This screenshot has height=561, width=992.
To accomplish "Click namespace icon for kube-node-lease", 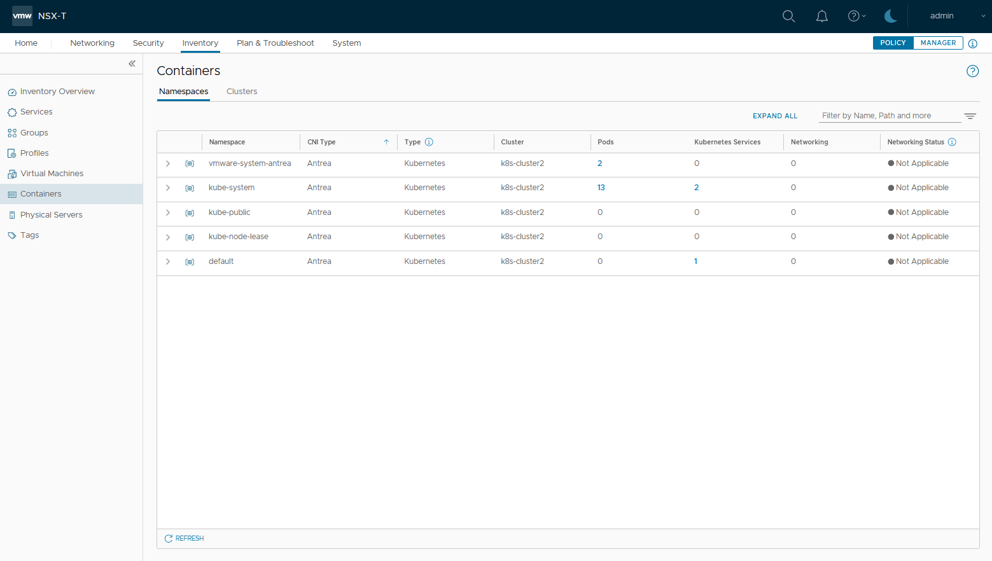I will pos(190,237).
